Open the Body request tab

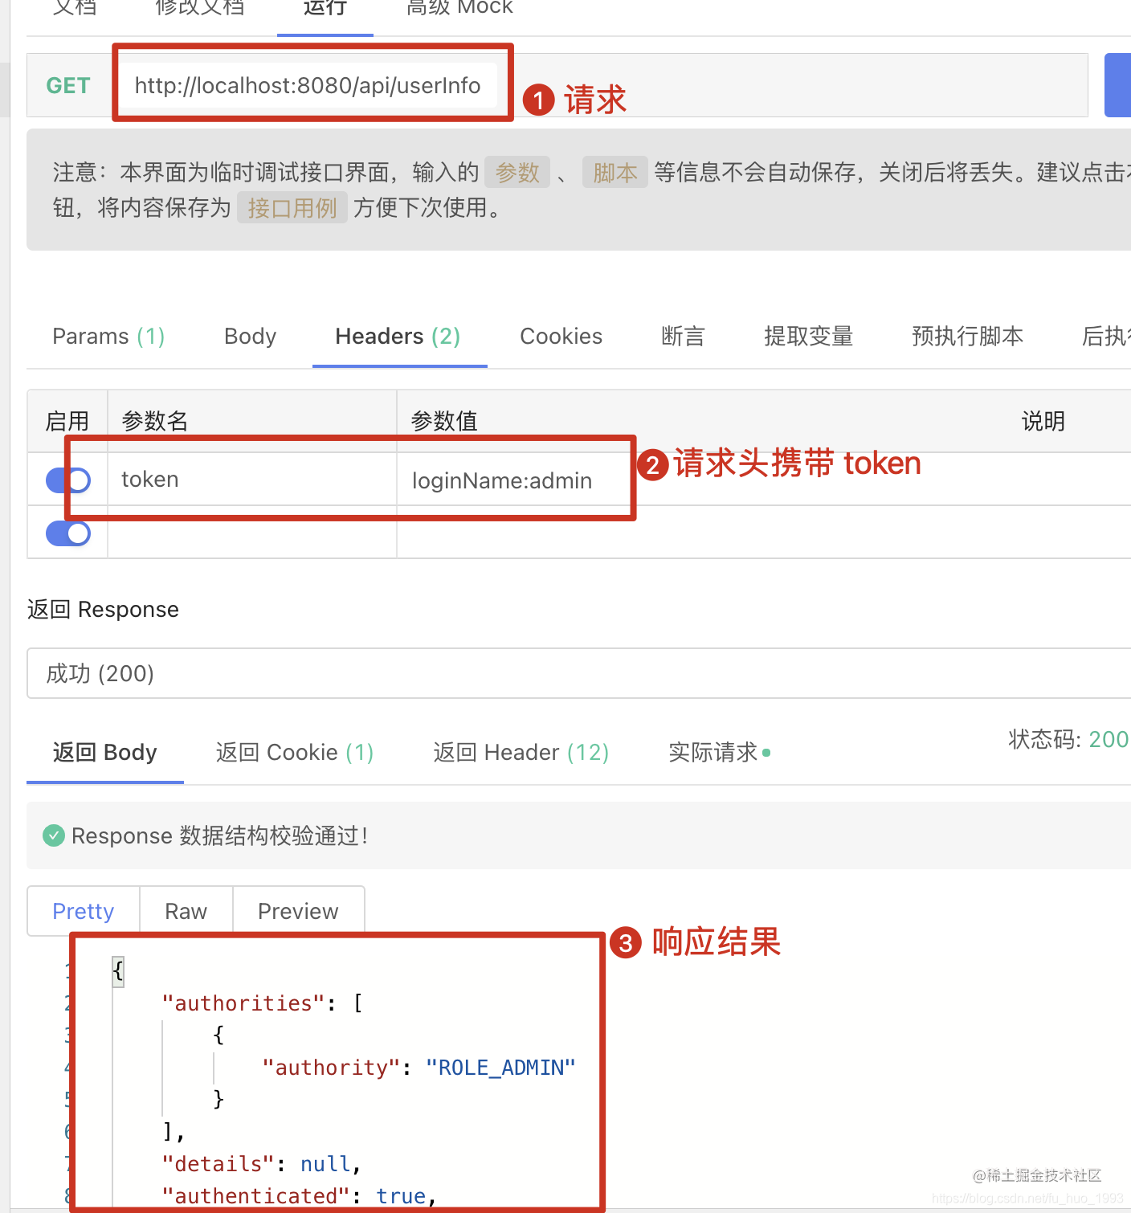pyautogui.click(x=251, y=336)
